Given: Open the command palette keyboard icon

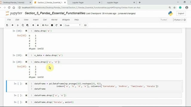Looking at the screenshot, I should tap(85, 25).
